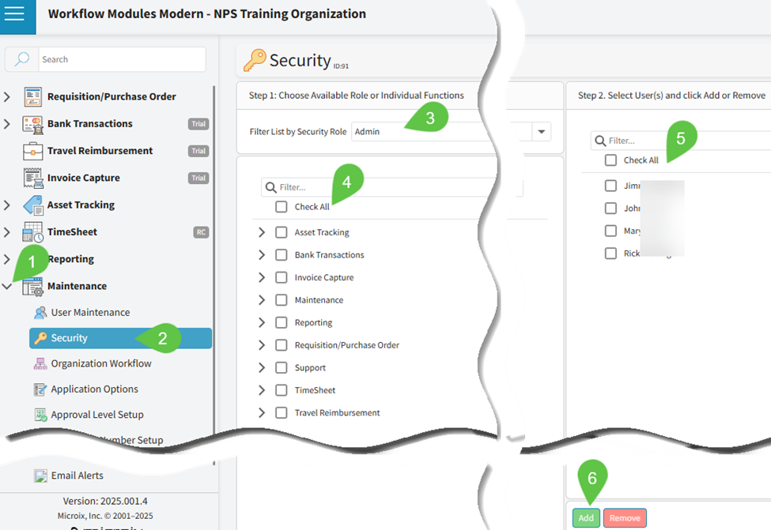Select Organization Workflow menu item
771x530 pixels.
(x=100, y=363)
